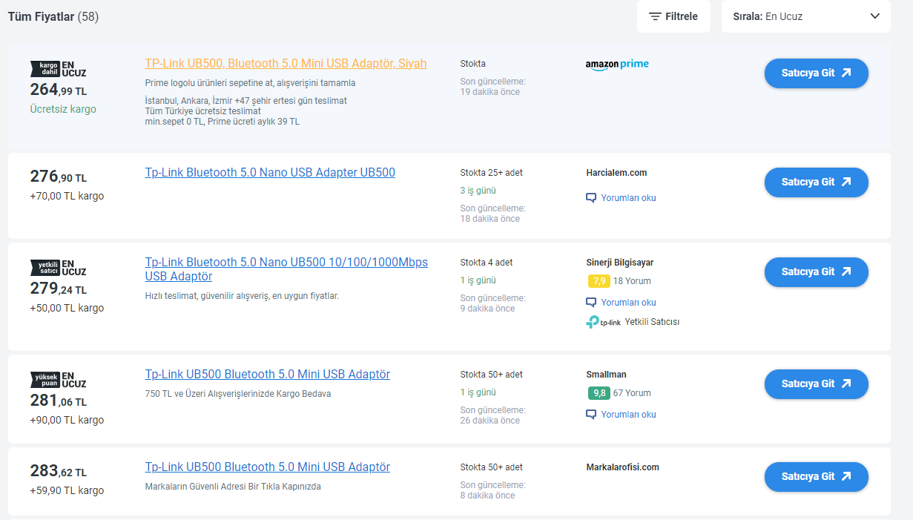Go to seller for Amazon Prime offer
The width and height of the screenshot is (913, 520).
coord(816,73)
